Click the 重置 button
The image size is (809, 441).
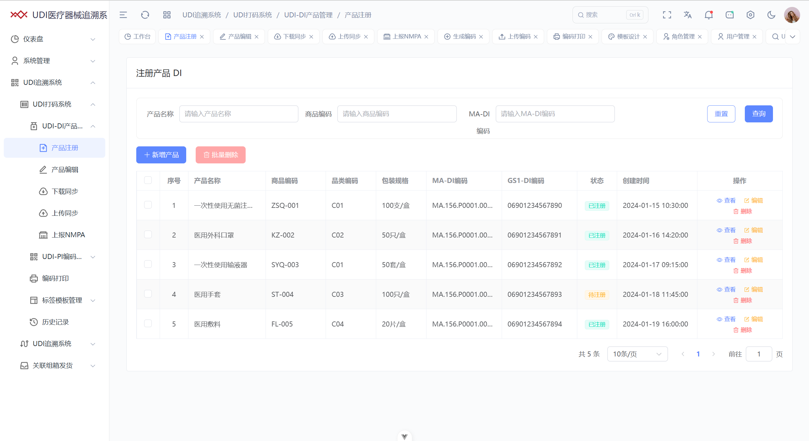pos(721,114)
